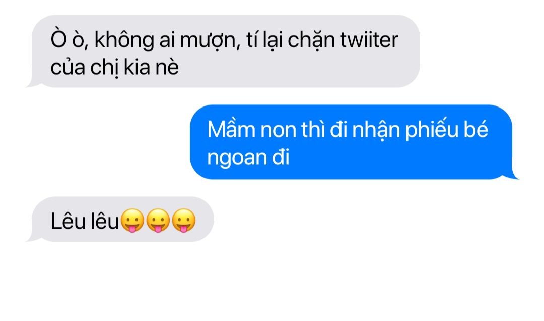Viewport: 544px width, 321px height.
Task: Click the words Mầm non
Action: [x=251, y=130]
